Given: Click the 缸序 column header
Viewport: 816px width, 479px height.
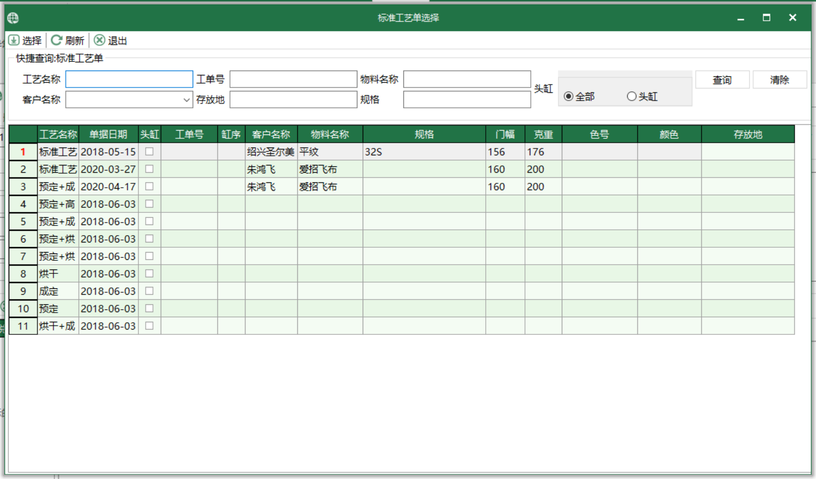Looking at the screenshot, I should pyautogui.click(x=231, y=135).
